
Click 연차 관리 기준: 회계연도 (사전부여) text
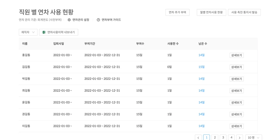point(40,20)
